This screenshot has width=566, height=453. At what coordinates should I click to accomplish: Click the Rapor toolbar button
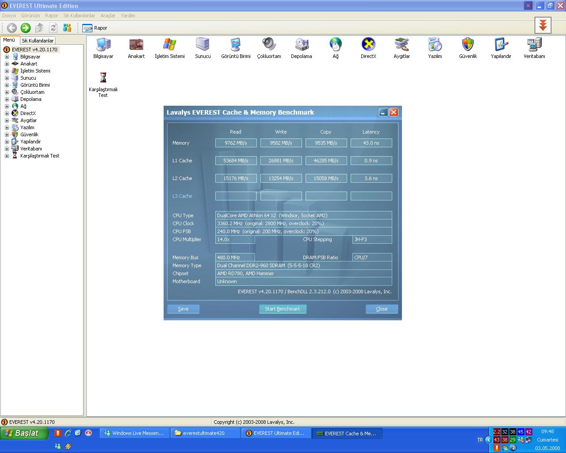[95, 28]
